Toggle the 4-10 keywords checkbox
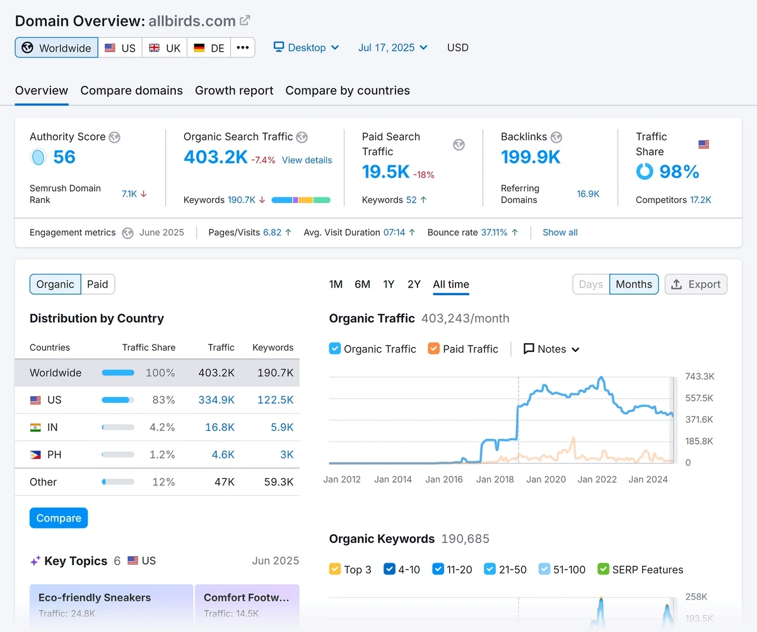This screenshot has width=757, height=632. [389, 569]
